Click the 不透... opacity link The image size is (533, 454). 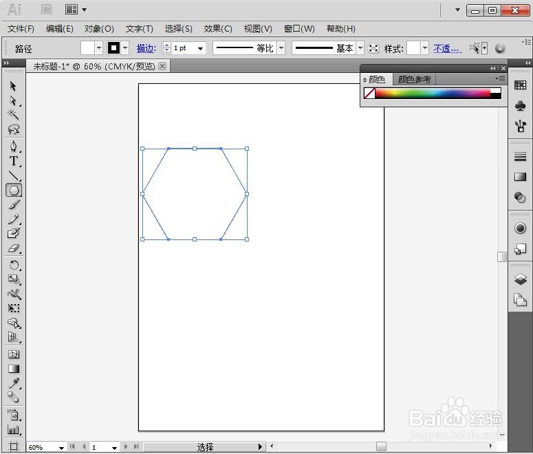point(448,49)
